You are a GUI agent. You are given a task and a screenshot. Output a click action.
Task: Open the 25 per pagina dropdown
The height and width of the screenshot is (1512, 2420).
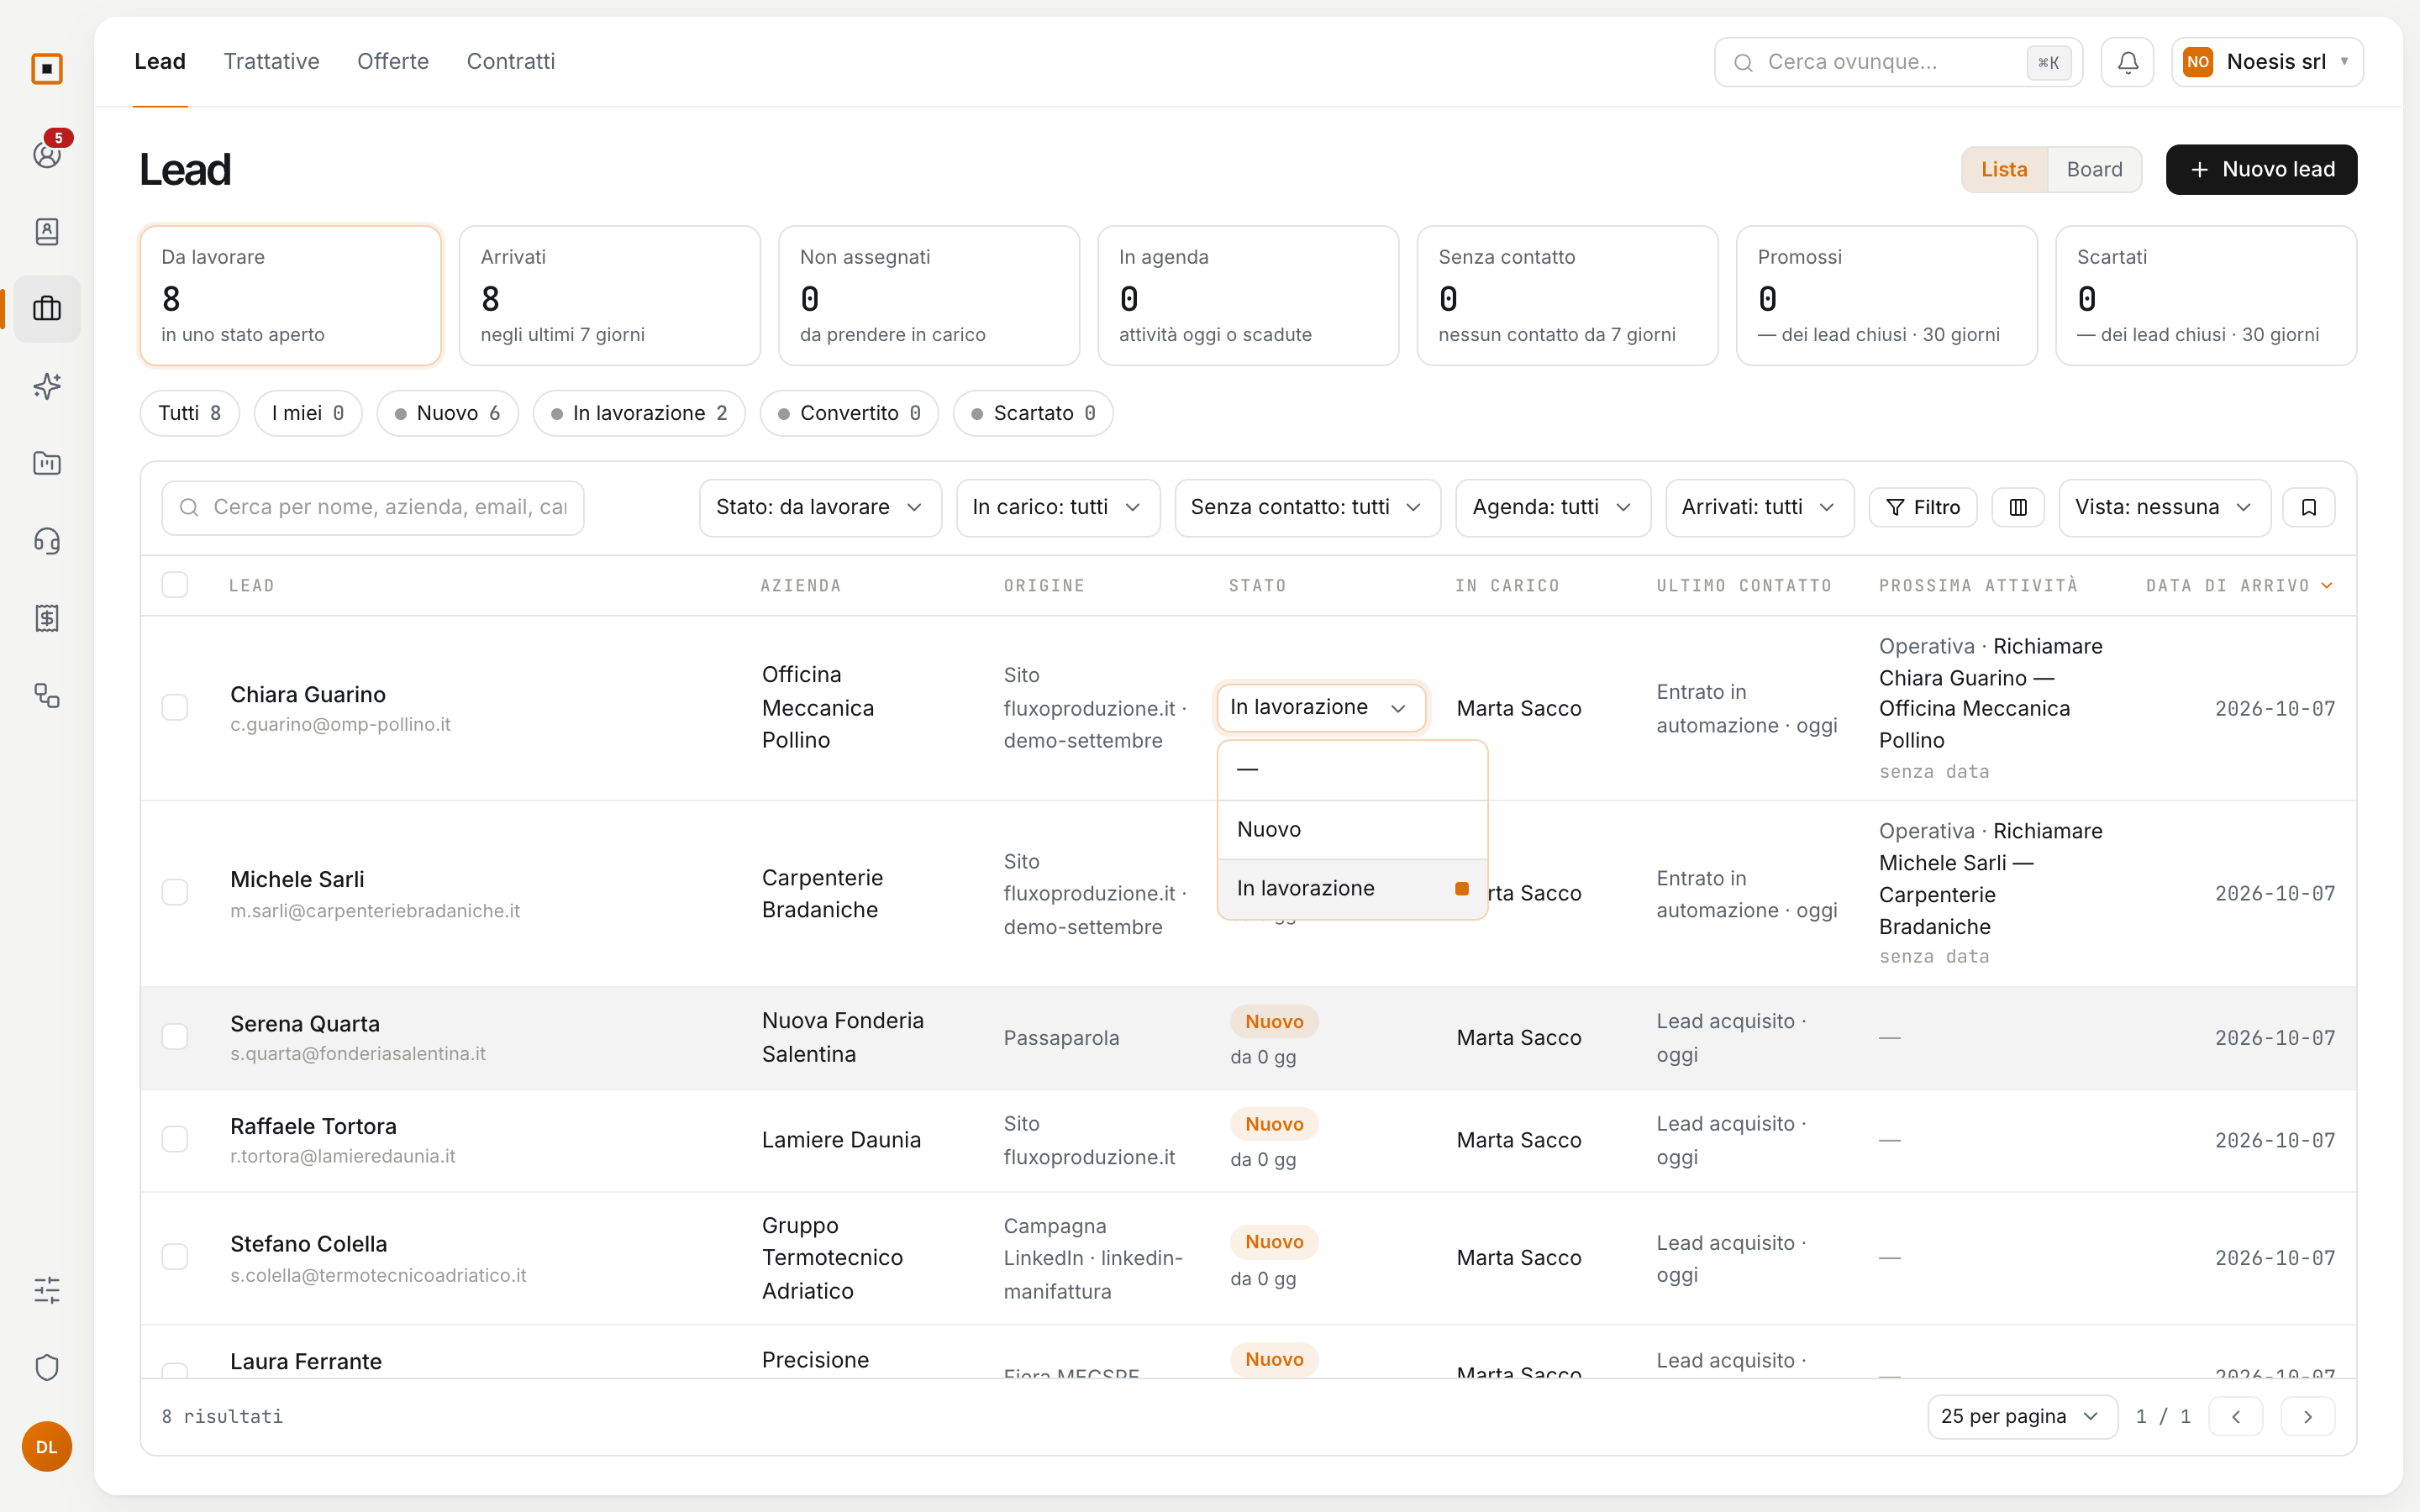pyautogui.click(x=2022, y=1416)
